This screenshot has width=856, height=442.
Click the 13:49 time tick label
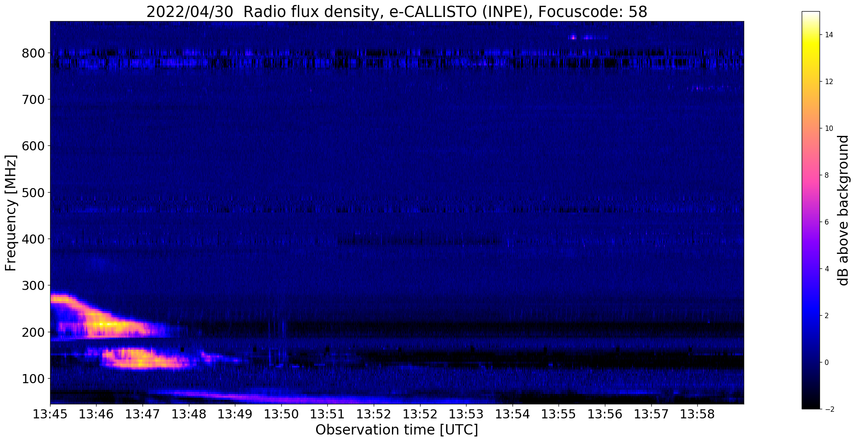coord(235,414)
